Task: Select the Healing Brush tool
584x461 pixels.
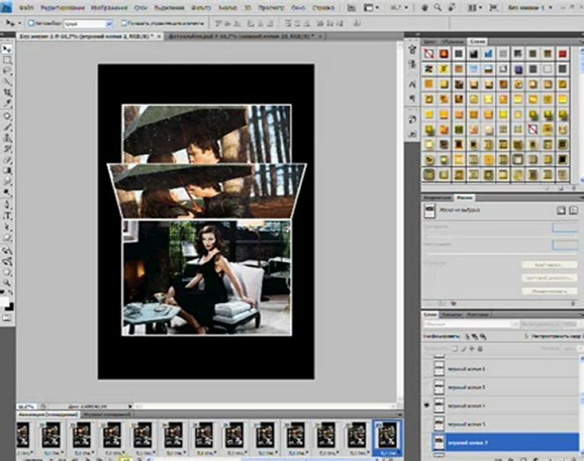Action: 6,116
